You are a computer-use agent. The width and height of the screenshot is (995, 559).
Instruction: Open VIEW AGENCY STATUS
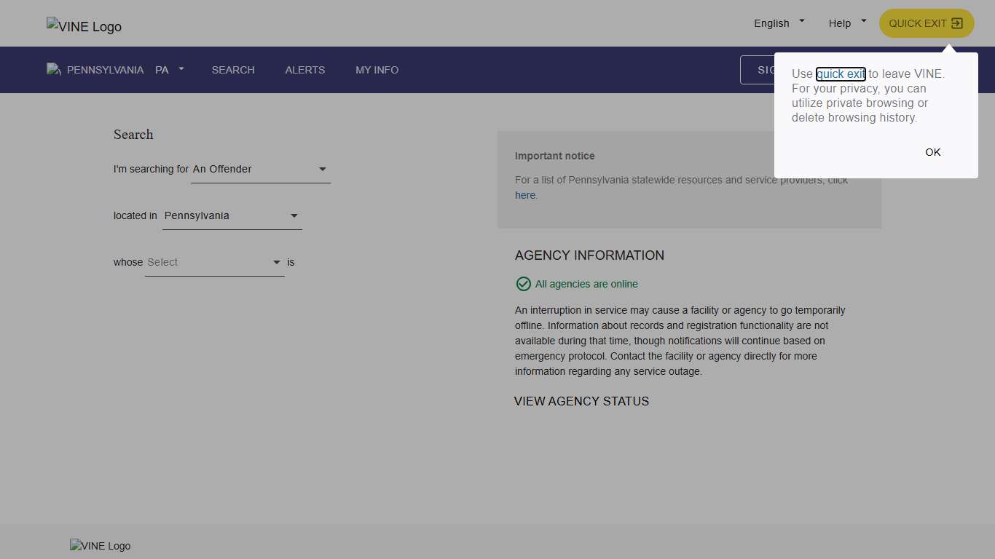click(x=581, y=401)
